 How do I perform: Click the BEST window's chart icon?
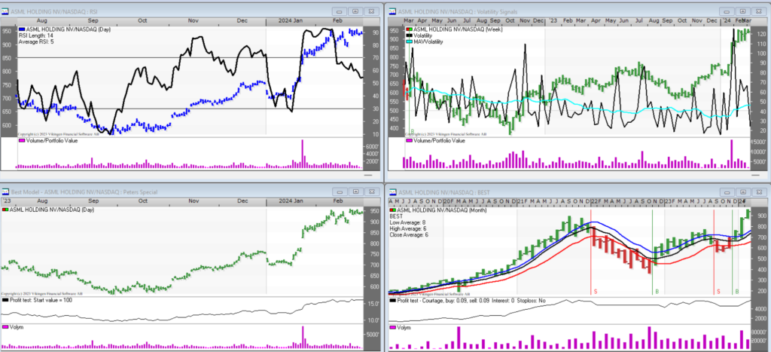pos(392,192)
